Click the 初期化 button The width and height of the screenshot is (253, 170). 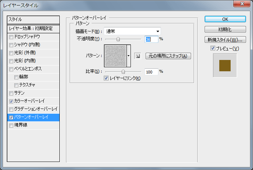[225, 30]
